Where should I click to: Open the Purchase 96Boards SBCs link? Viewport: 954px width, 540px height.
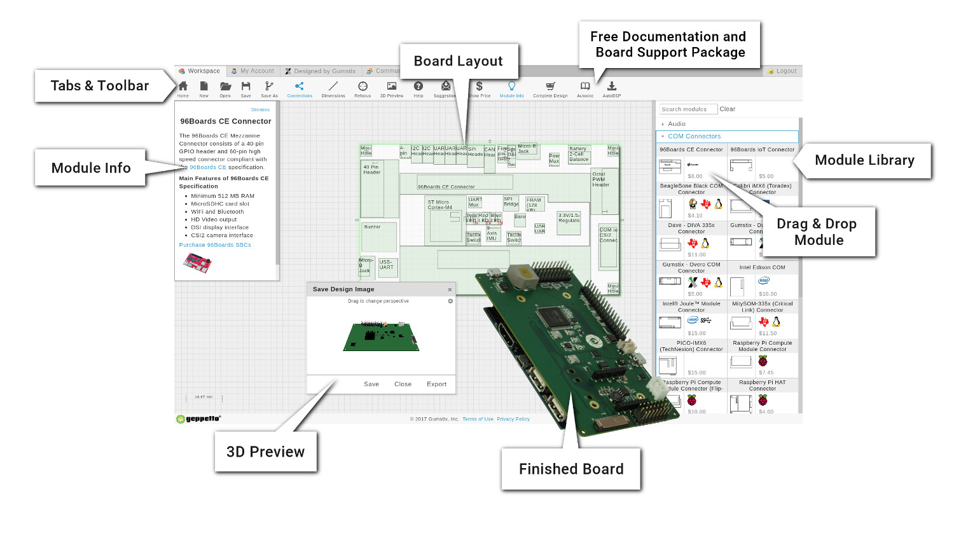[215, 245]
